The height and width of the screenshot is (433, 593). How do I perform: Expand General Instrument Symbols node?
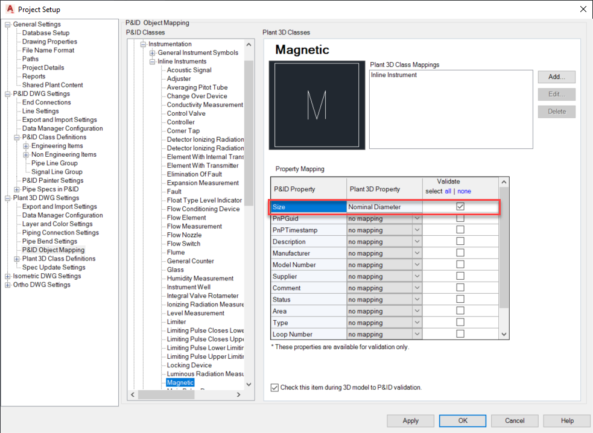(x=153, y=53)
